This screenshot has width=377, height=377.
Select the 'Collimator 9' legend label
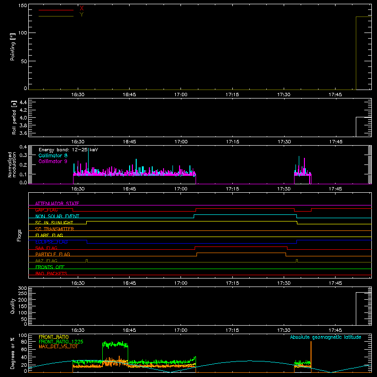(x=53, y=161)
